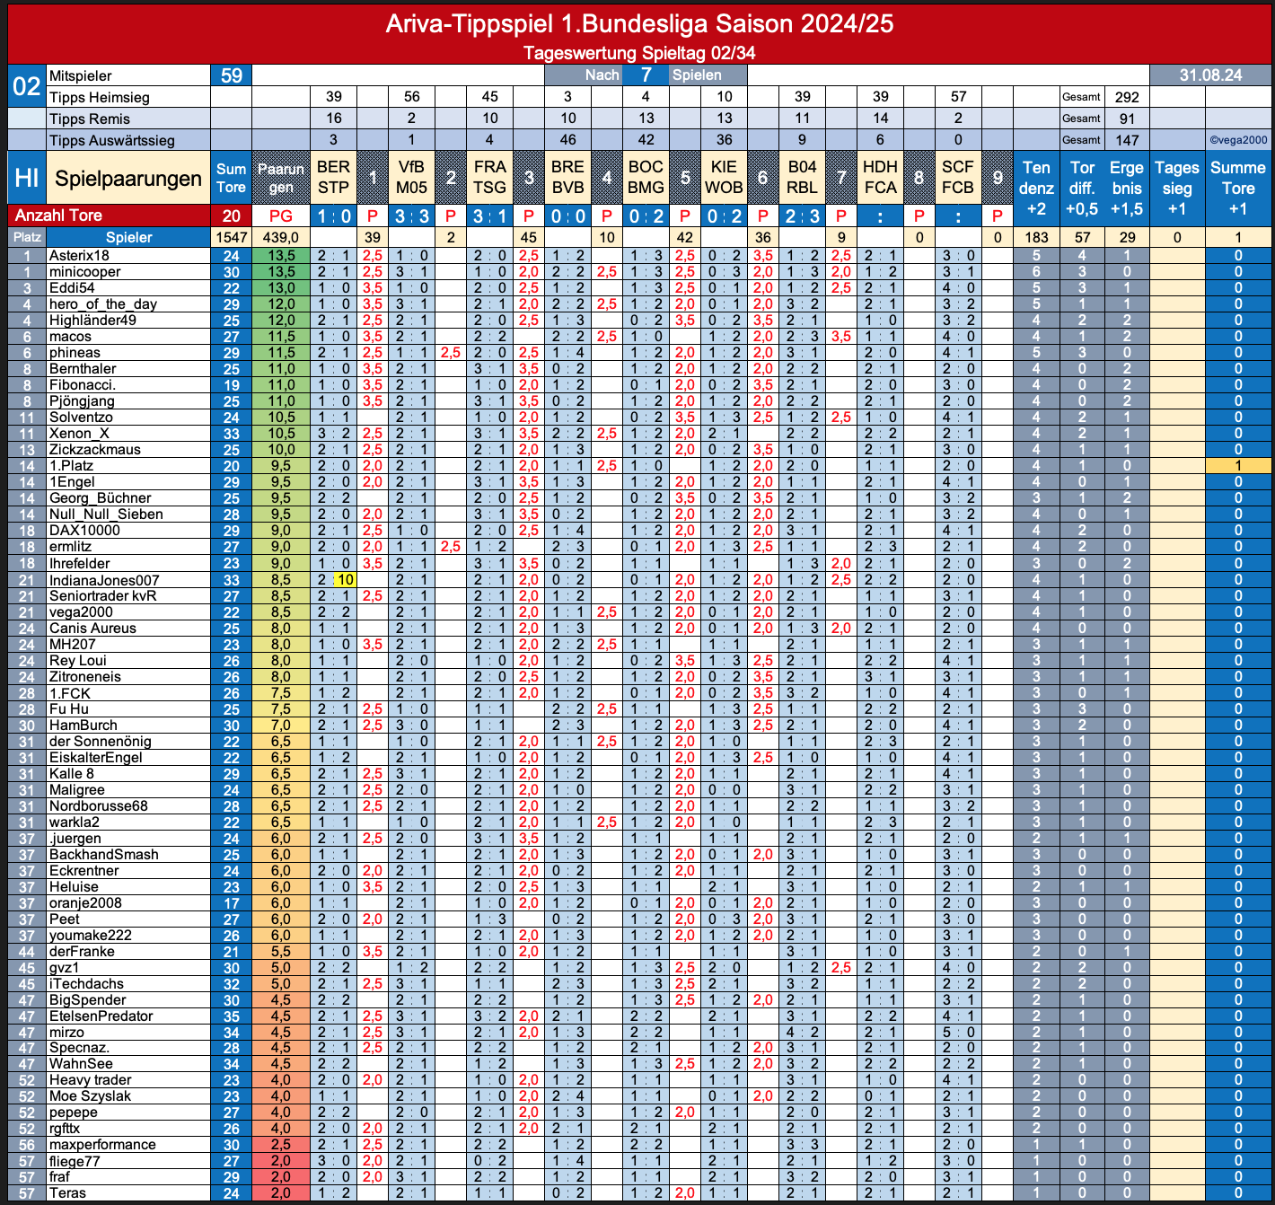Click the 'Tor diff. +0,5' column header
The image size is (1275, 1205).
point(1082,188)
